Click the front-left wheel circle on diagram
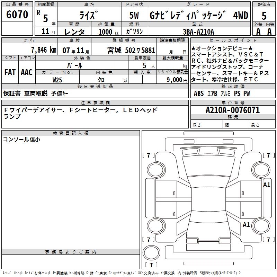The width and height of the screenshot is (277, 277). [x=156, y=170]
